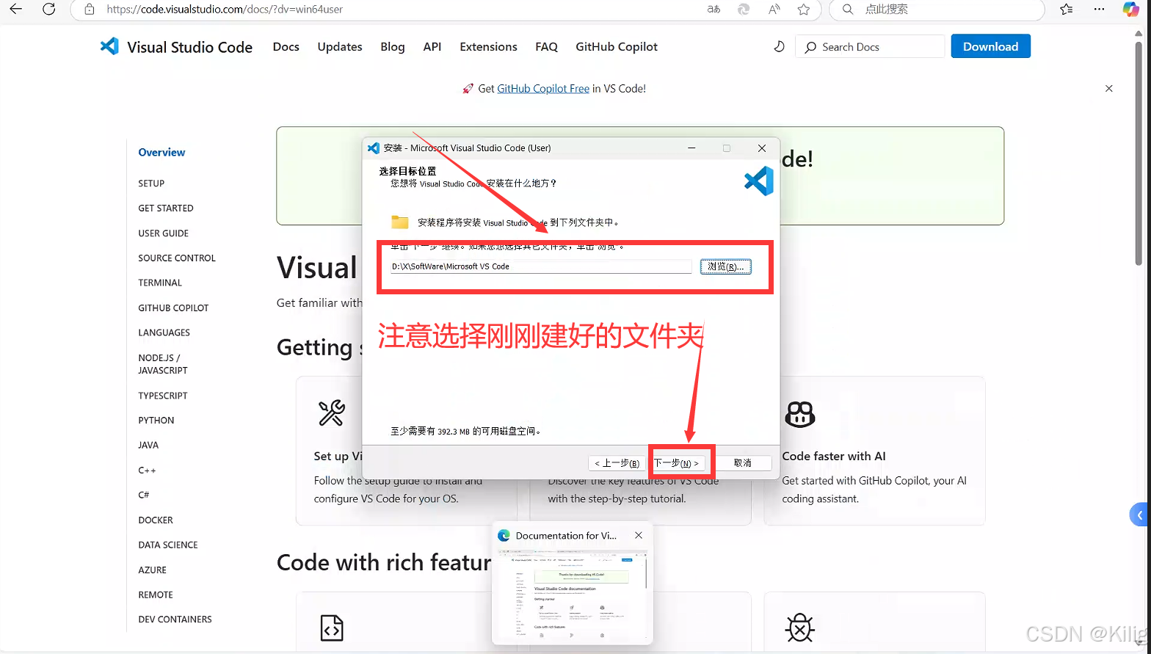Screen dimensions: 1151x654
Task: Open the Docs nav item
Action: 286,46
